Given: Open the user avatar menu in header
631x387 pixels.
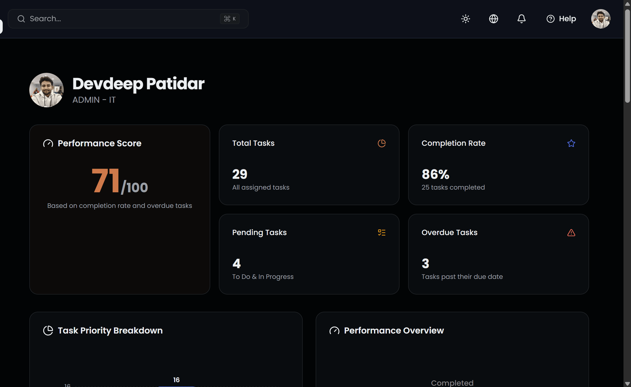Looking at the screenshot, I should [600, 19].
